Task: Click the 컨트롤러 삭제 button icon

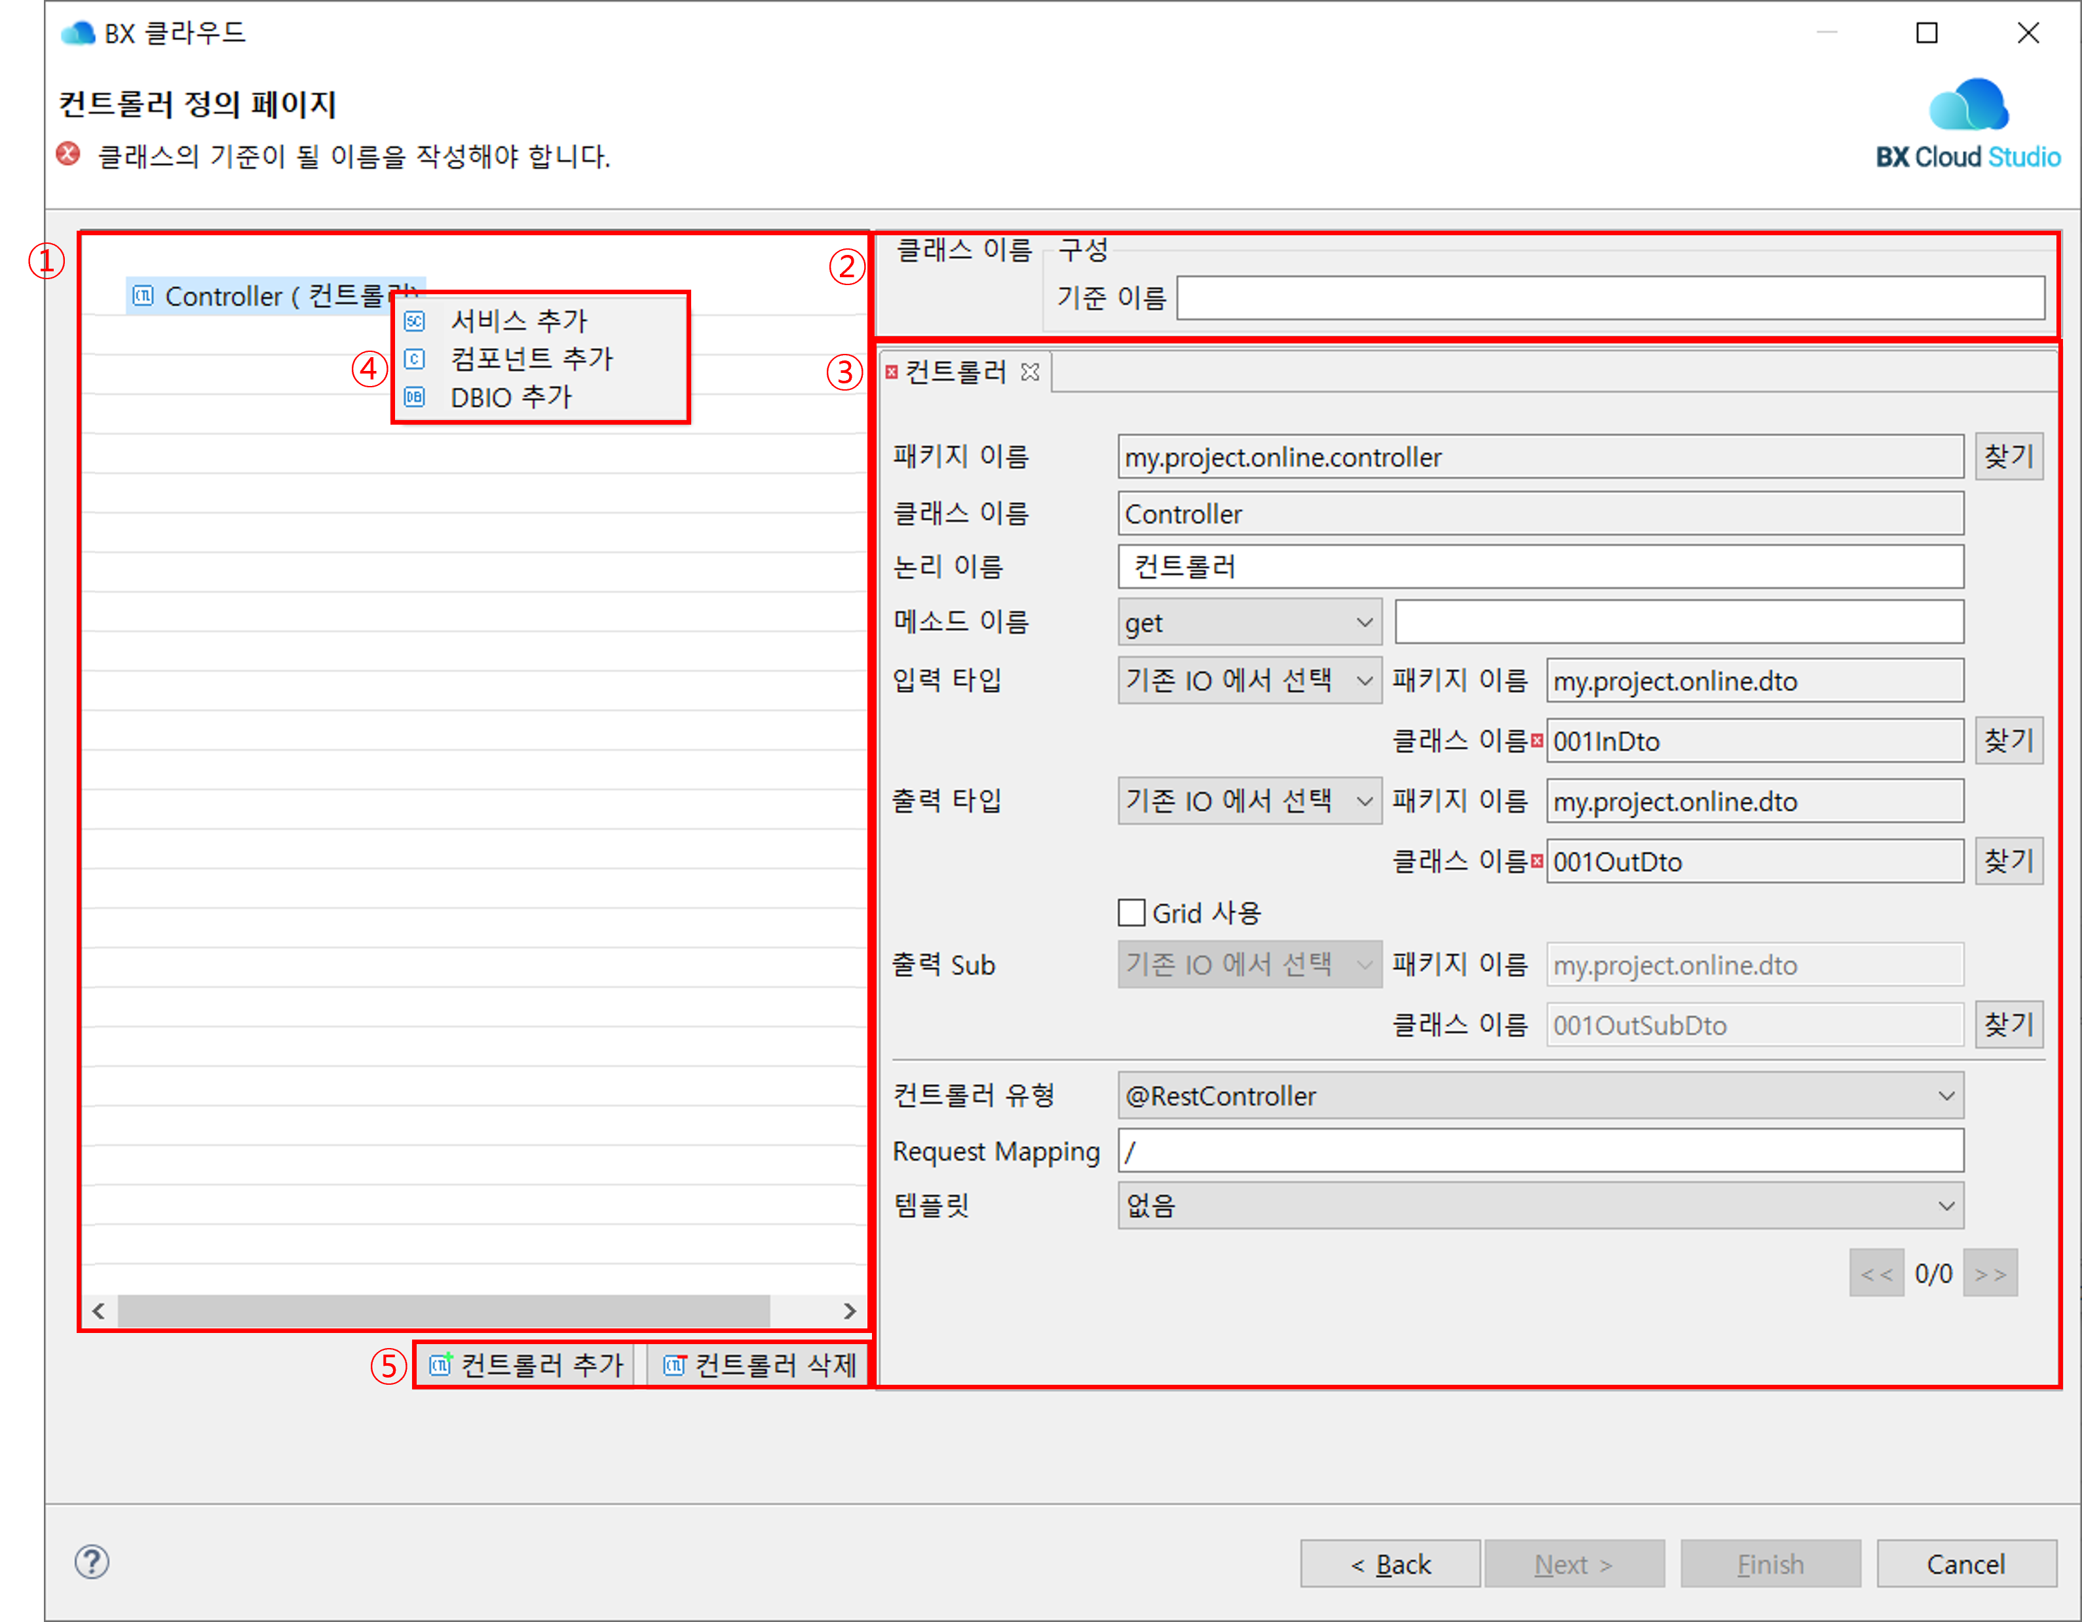Action: [x=674, y=1364]
